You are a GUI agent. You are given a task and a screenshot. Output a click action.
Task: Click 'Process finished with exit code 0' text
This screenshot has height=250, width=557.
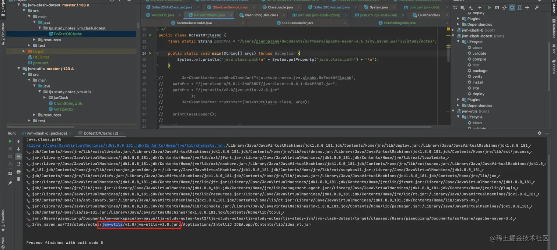tap(64, 243)
